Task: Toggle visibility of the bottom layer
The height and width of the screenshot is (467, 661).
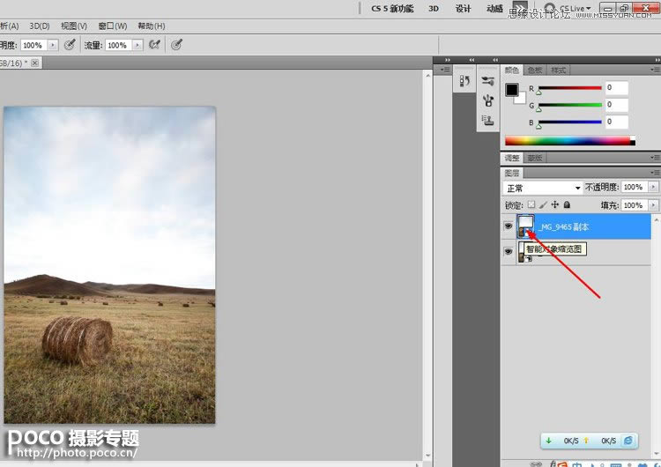Action: pos(508,252)
